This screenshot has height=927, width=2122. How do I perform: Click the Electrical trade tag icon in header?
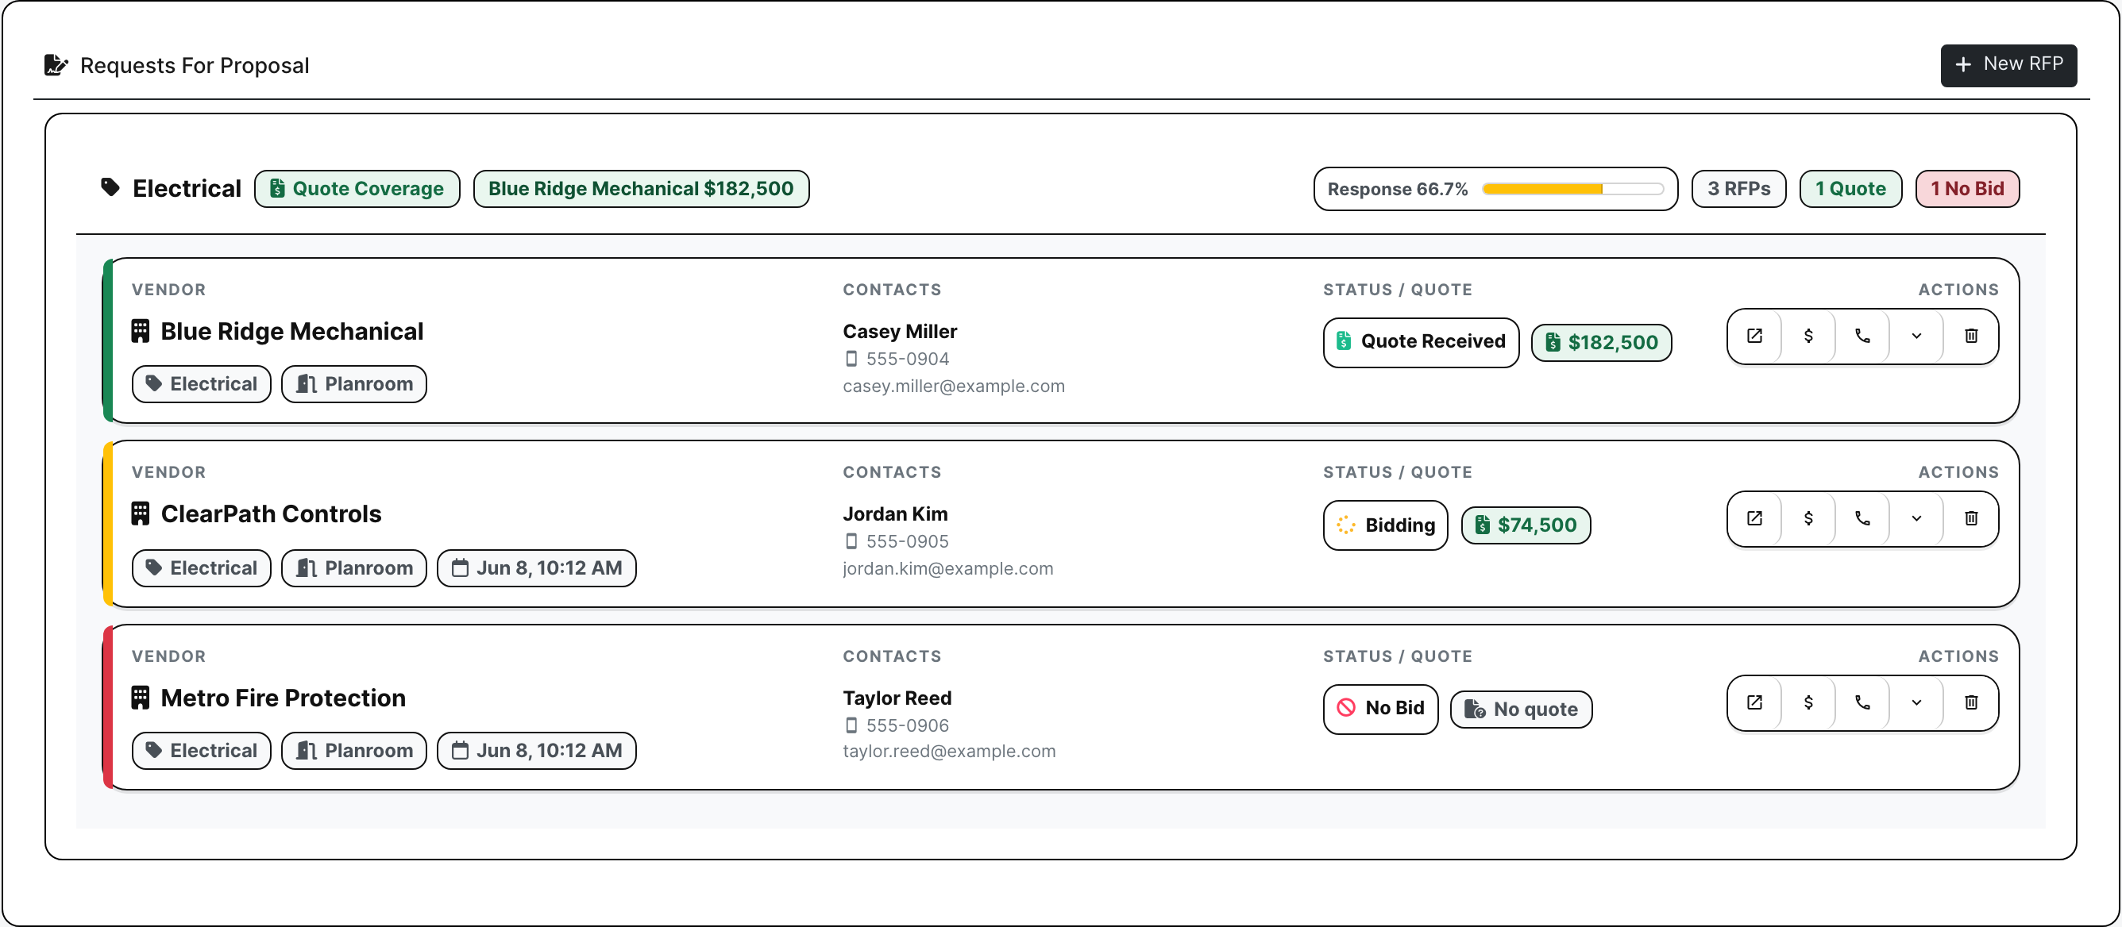[x=110, y=188]
